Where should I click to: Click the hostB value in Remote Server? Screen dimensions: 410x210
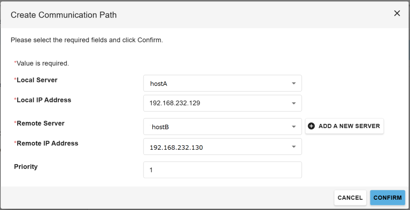pos(160,127)
